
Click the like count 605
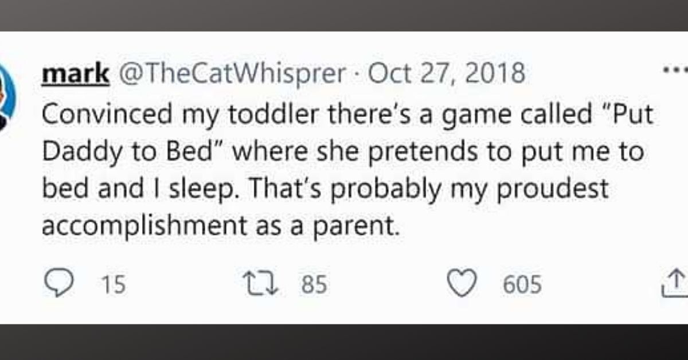tap(522, 285)
